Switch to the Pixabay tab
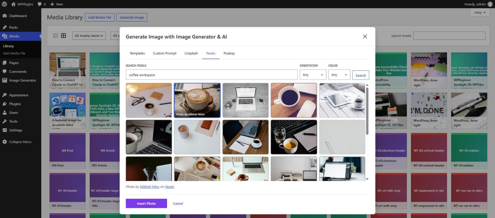 [x=229, y=53]
